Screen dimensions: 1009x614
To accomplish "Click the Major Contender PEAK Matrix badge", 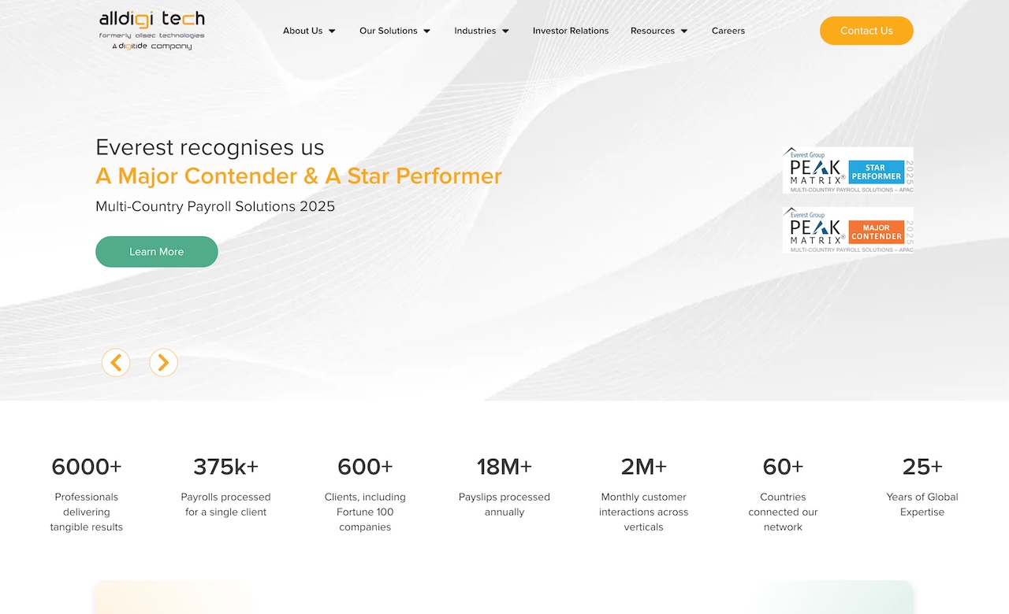I will [x=847, y=229].
